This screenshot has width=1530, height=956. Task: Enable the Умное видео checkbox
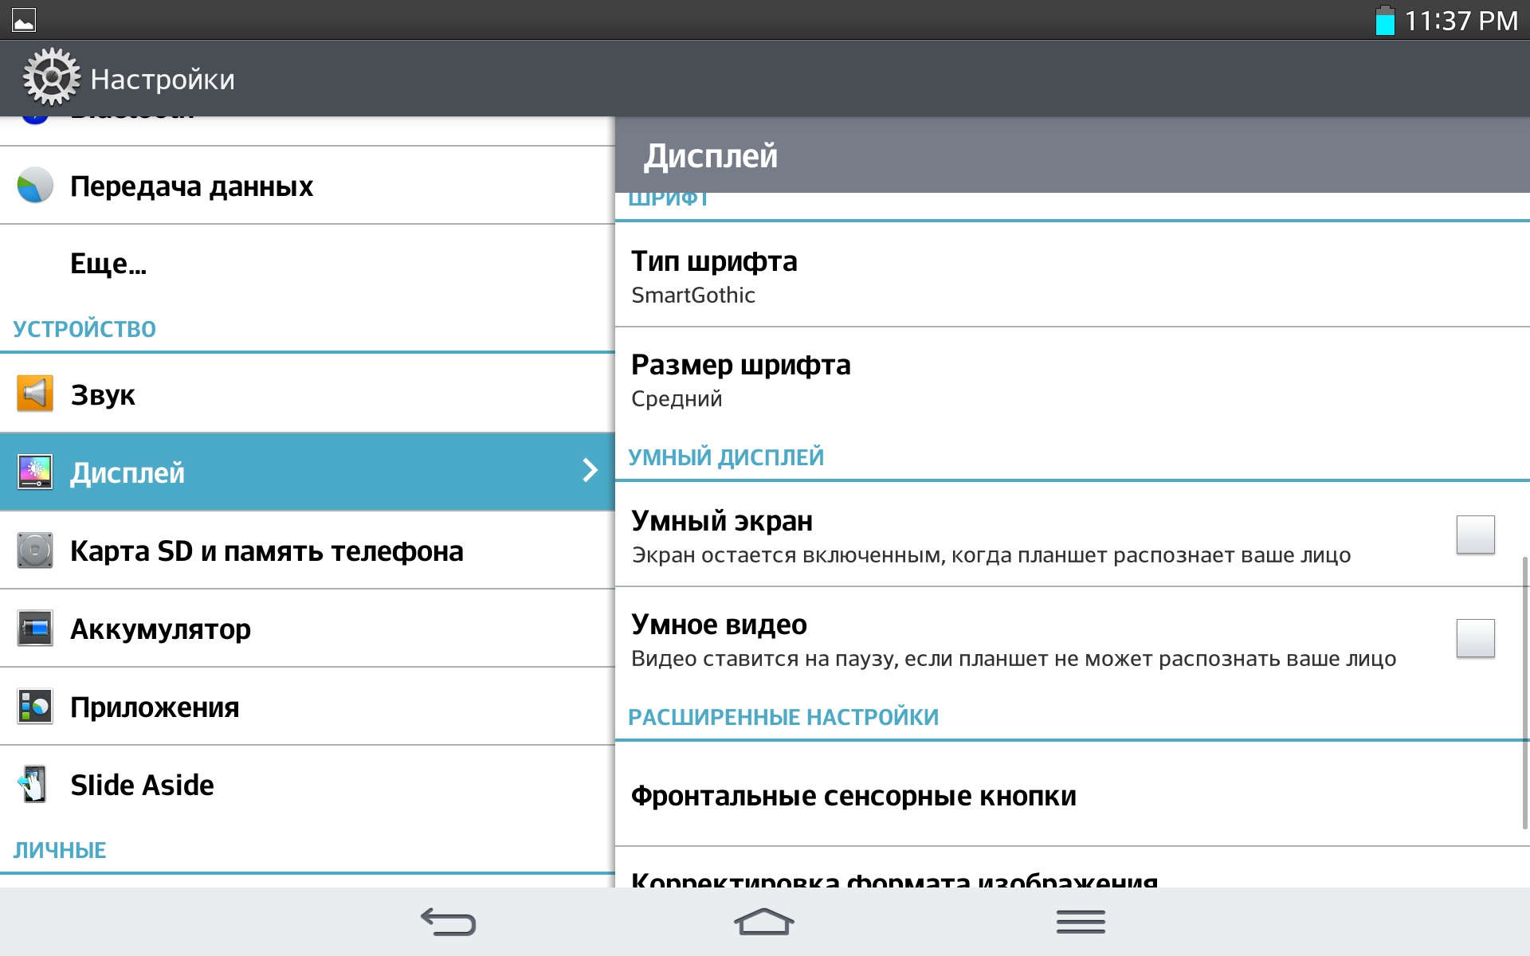pyautogui.click(x=1475, y=638)
